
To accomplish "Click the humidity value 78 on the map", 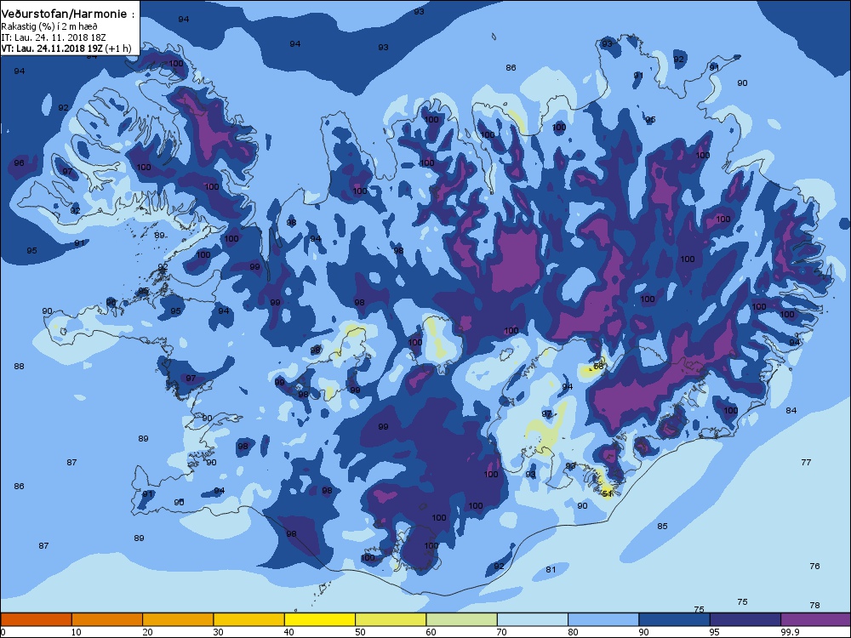I will coord(814,606).
